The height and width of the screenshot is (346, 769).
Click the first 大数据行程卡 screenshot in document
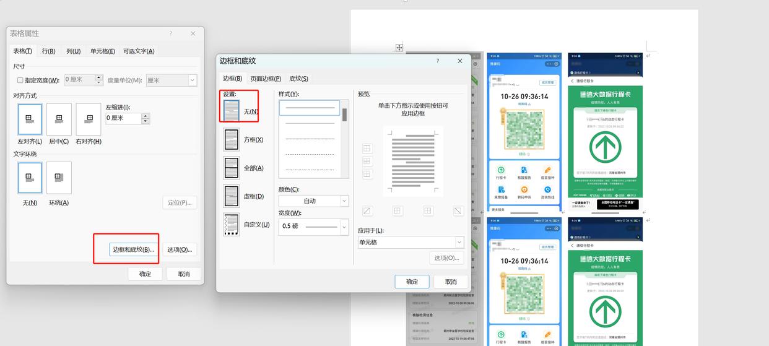click(605, 132)
